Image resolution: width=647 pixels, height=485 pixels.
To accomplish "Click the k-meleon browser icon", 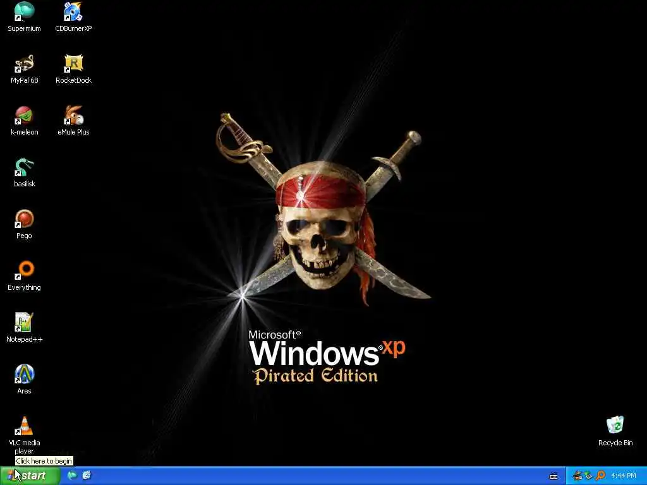I will coord(24,121).
